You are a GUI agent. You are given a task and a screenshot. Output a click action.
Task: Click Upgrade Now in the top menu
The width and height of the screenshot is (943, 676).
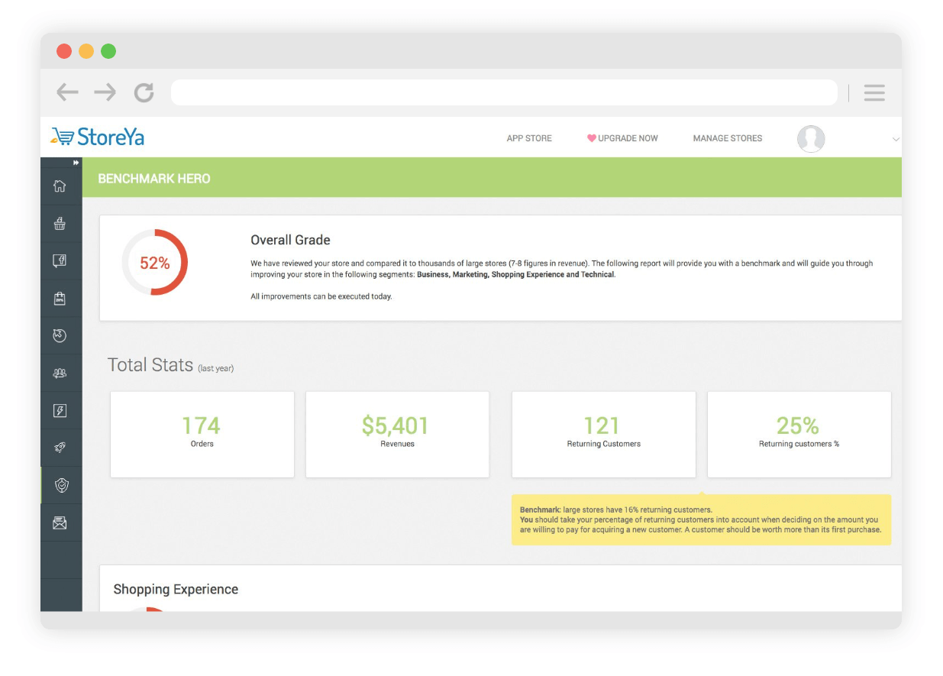[622, 138]
